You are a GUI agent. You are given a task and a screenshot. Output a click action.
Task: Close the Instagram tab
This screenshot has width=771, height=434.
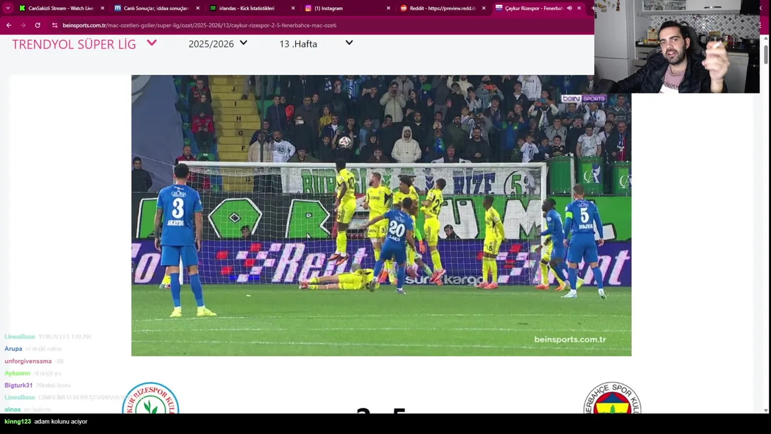(388, 8)
